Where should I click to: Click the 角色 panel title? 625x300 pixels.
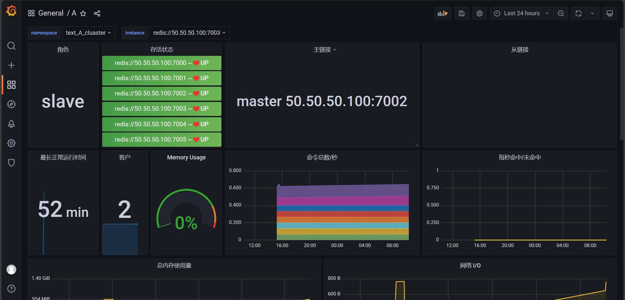point(63,50)
